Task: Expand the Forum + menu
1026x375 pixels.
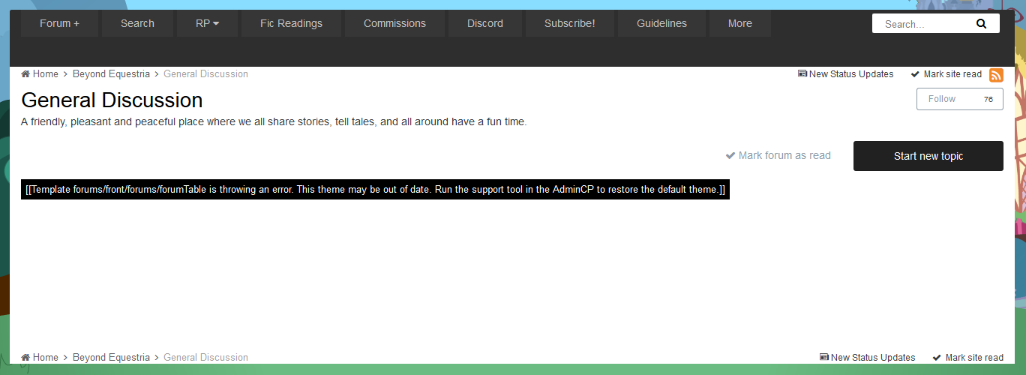Action: point(59,23)
